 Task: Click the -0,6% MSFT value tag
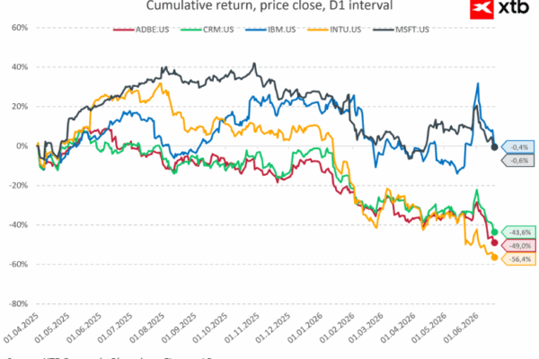point(517,161)
